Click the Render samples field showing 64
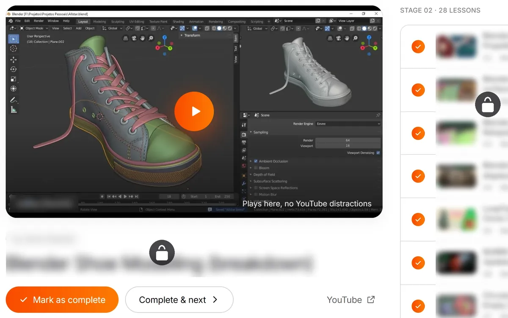508x318 pixels. [348, 140]
